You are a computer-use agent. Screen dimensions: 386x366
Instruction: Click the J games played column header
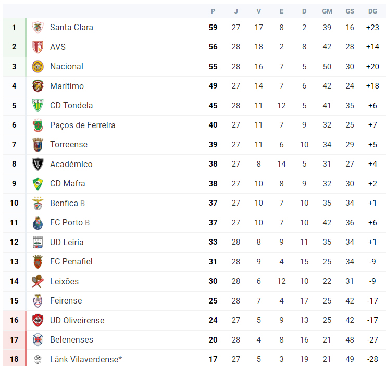pos(236,11)
